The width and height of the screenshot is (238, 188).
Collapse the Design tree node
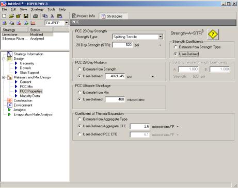[x=4, y=59]
